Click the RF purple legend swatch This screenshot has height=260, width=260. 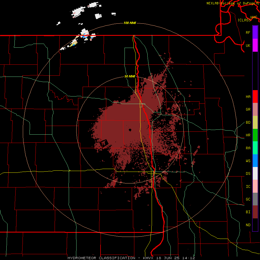click(x=255, y=32)
